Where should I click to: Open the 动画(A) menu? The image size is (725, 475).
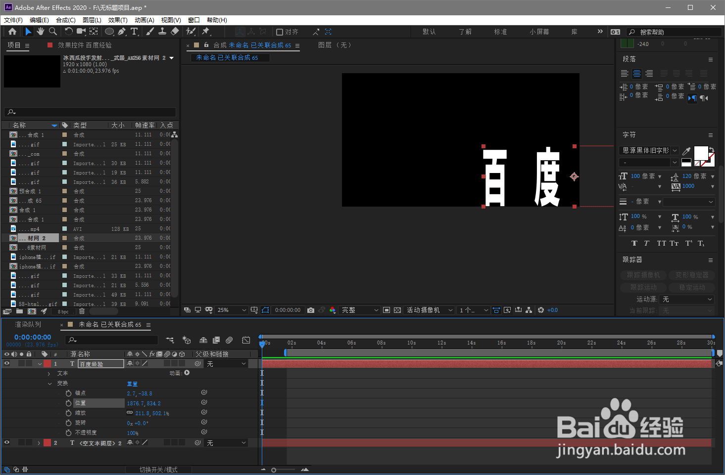click(145, 20)
